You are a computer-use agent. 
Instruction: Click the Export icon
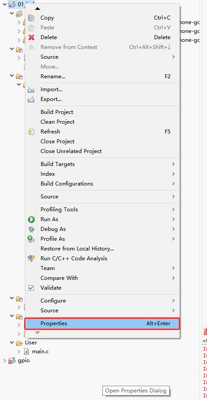(31, 100)
